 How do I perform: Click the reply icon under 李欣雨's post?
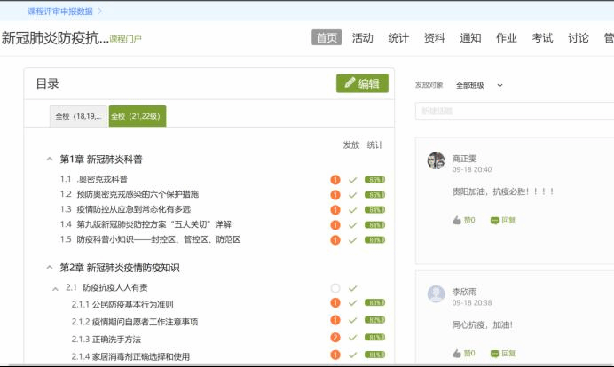495,353
